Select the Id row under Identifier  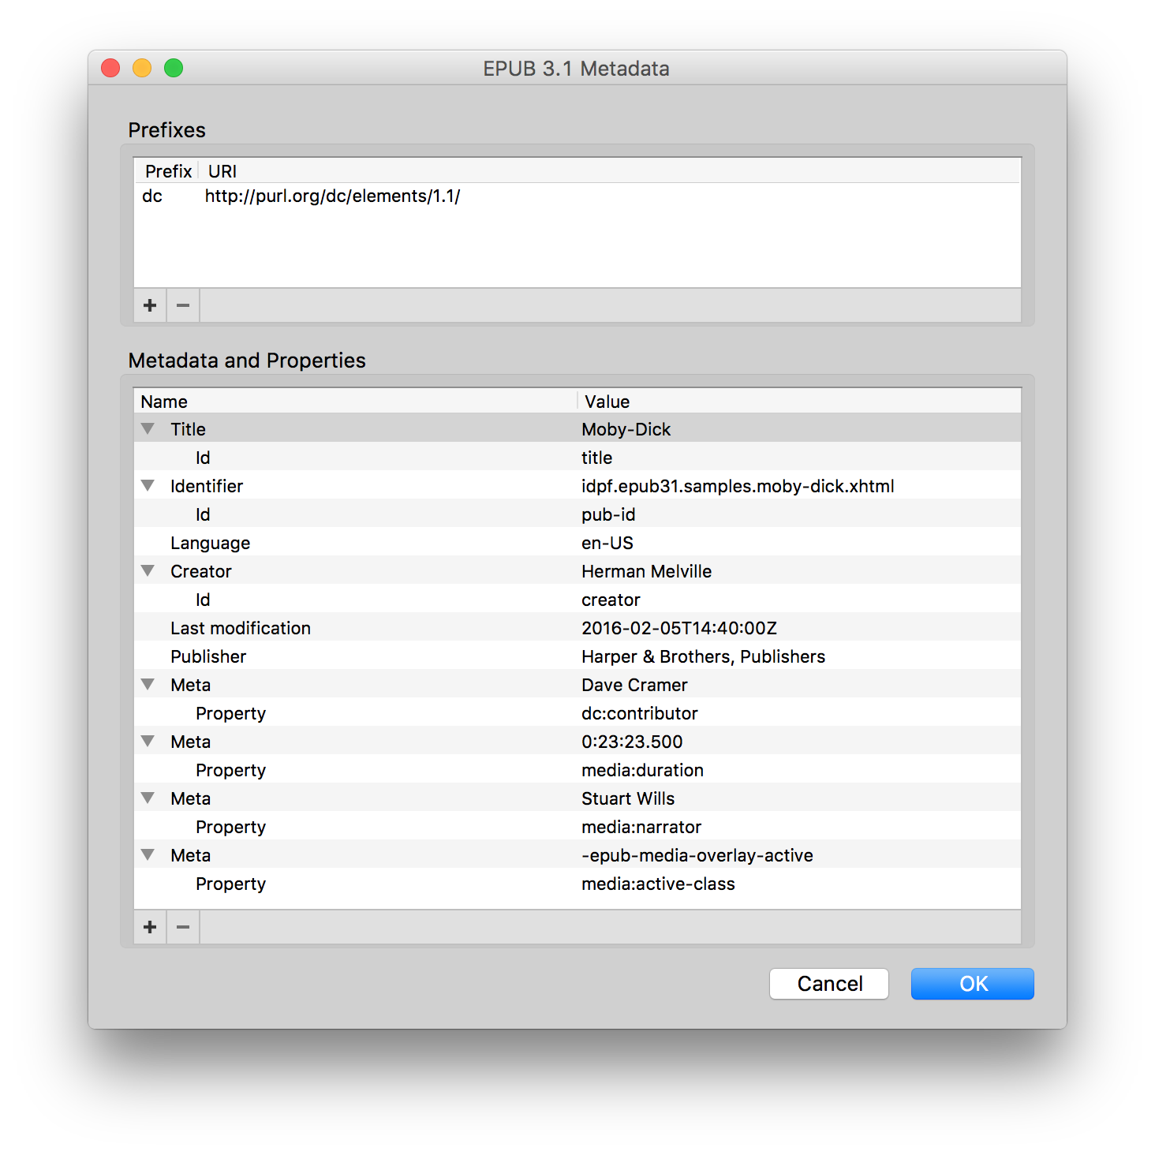click(x=577, y=514)
